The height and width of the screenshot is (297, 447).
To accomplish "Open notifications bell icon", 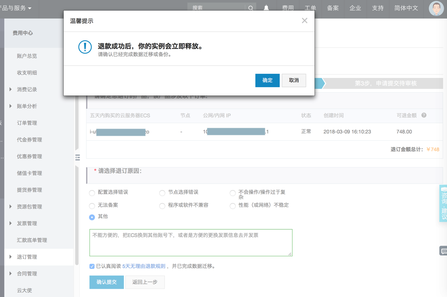I will click(266, 8).
